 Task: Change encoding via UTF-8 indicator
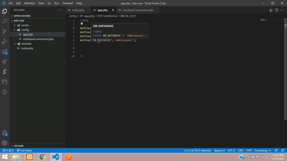coord(231,150)
